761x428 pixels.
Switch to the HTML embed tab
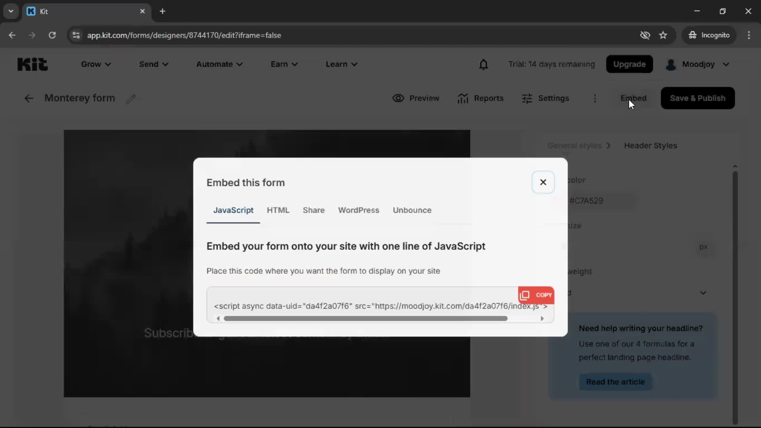278,210
